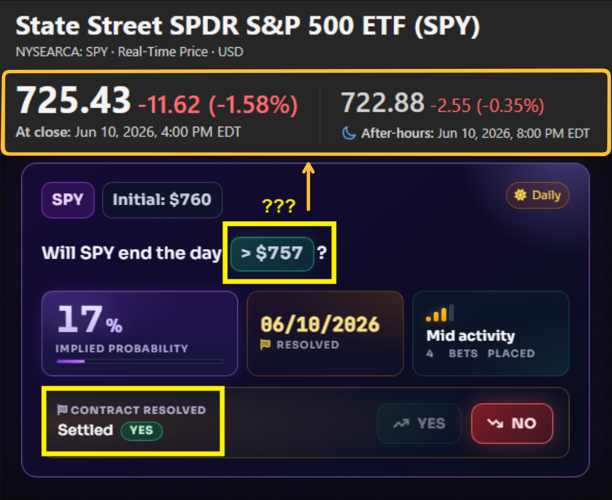Click the 725.43 closing price
The height and width of the screenshot is (500, 612).
tap(74, 101)
